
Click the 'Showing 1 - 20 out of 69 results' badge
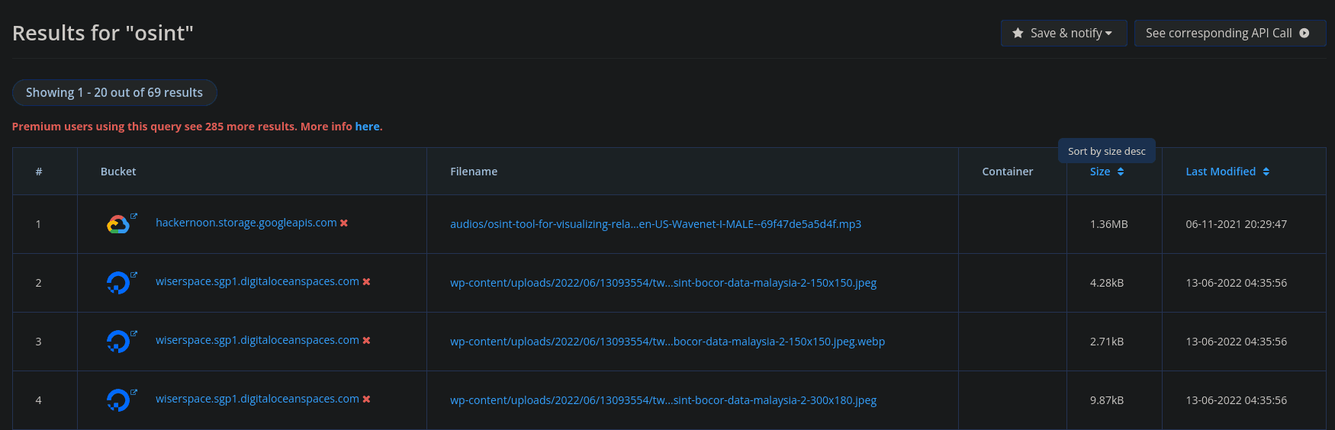pos(114,92)
